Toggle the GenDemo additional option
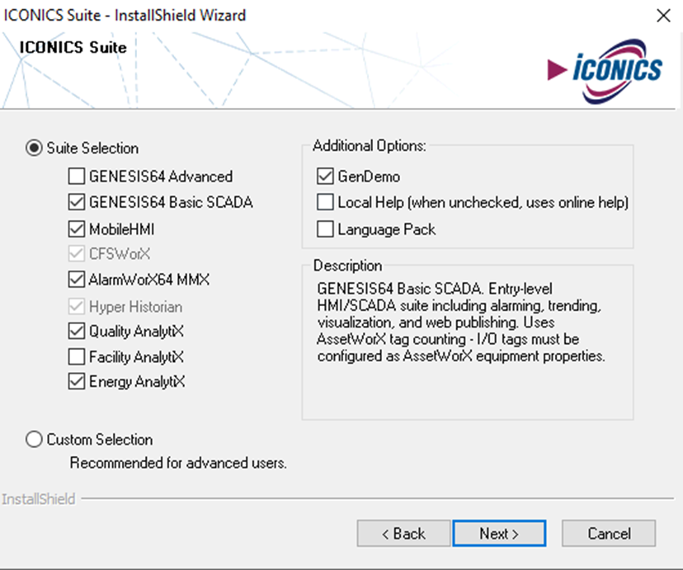The width and height of the screenshot is (683, 570). 325,177
